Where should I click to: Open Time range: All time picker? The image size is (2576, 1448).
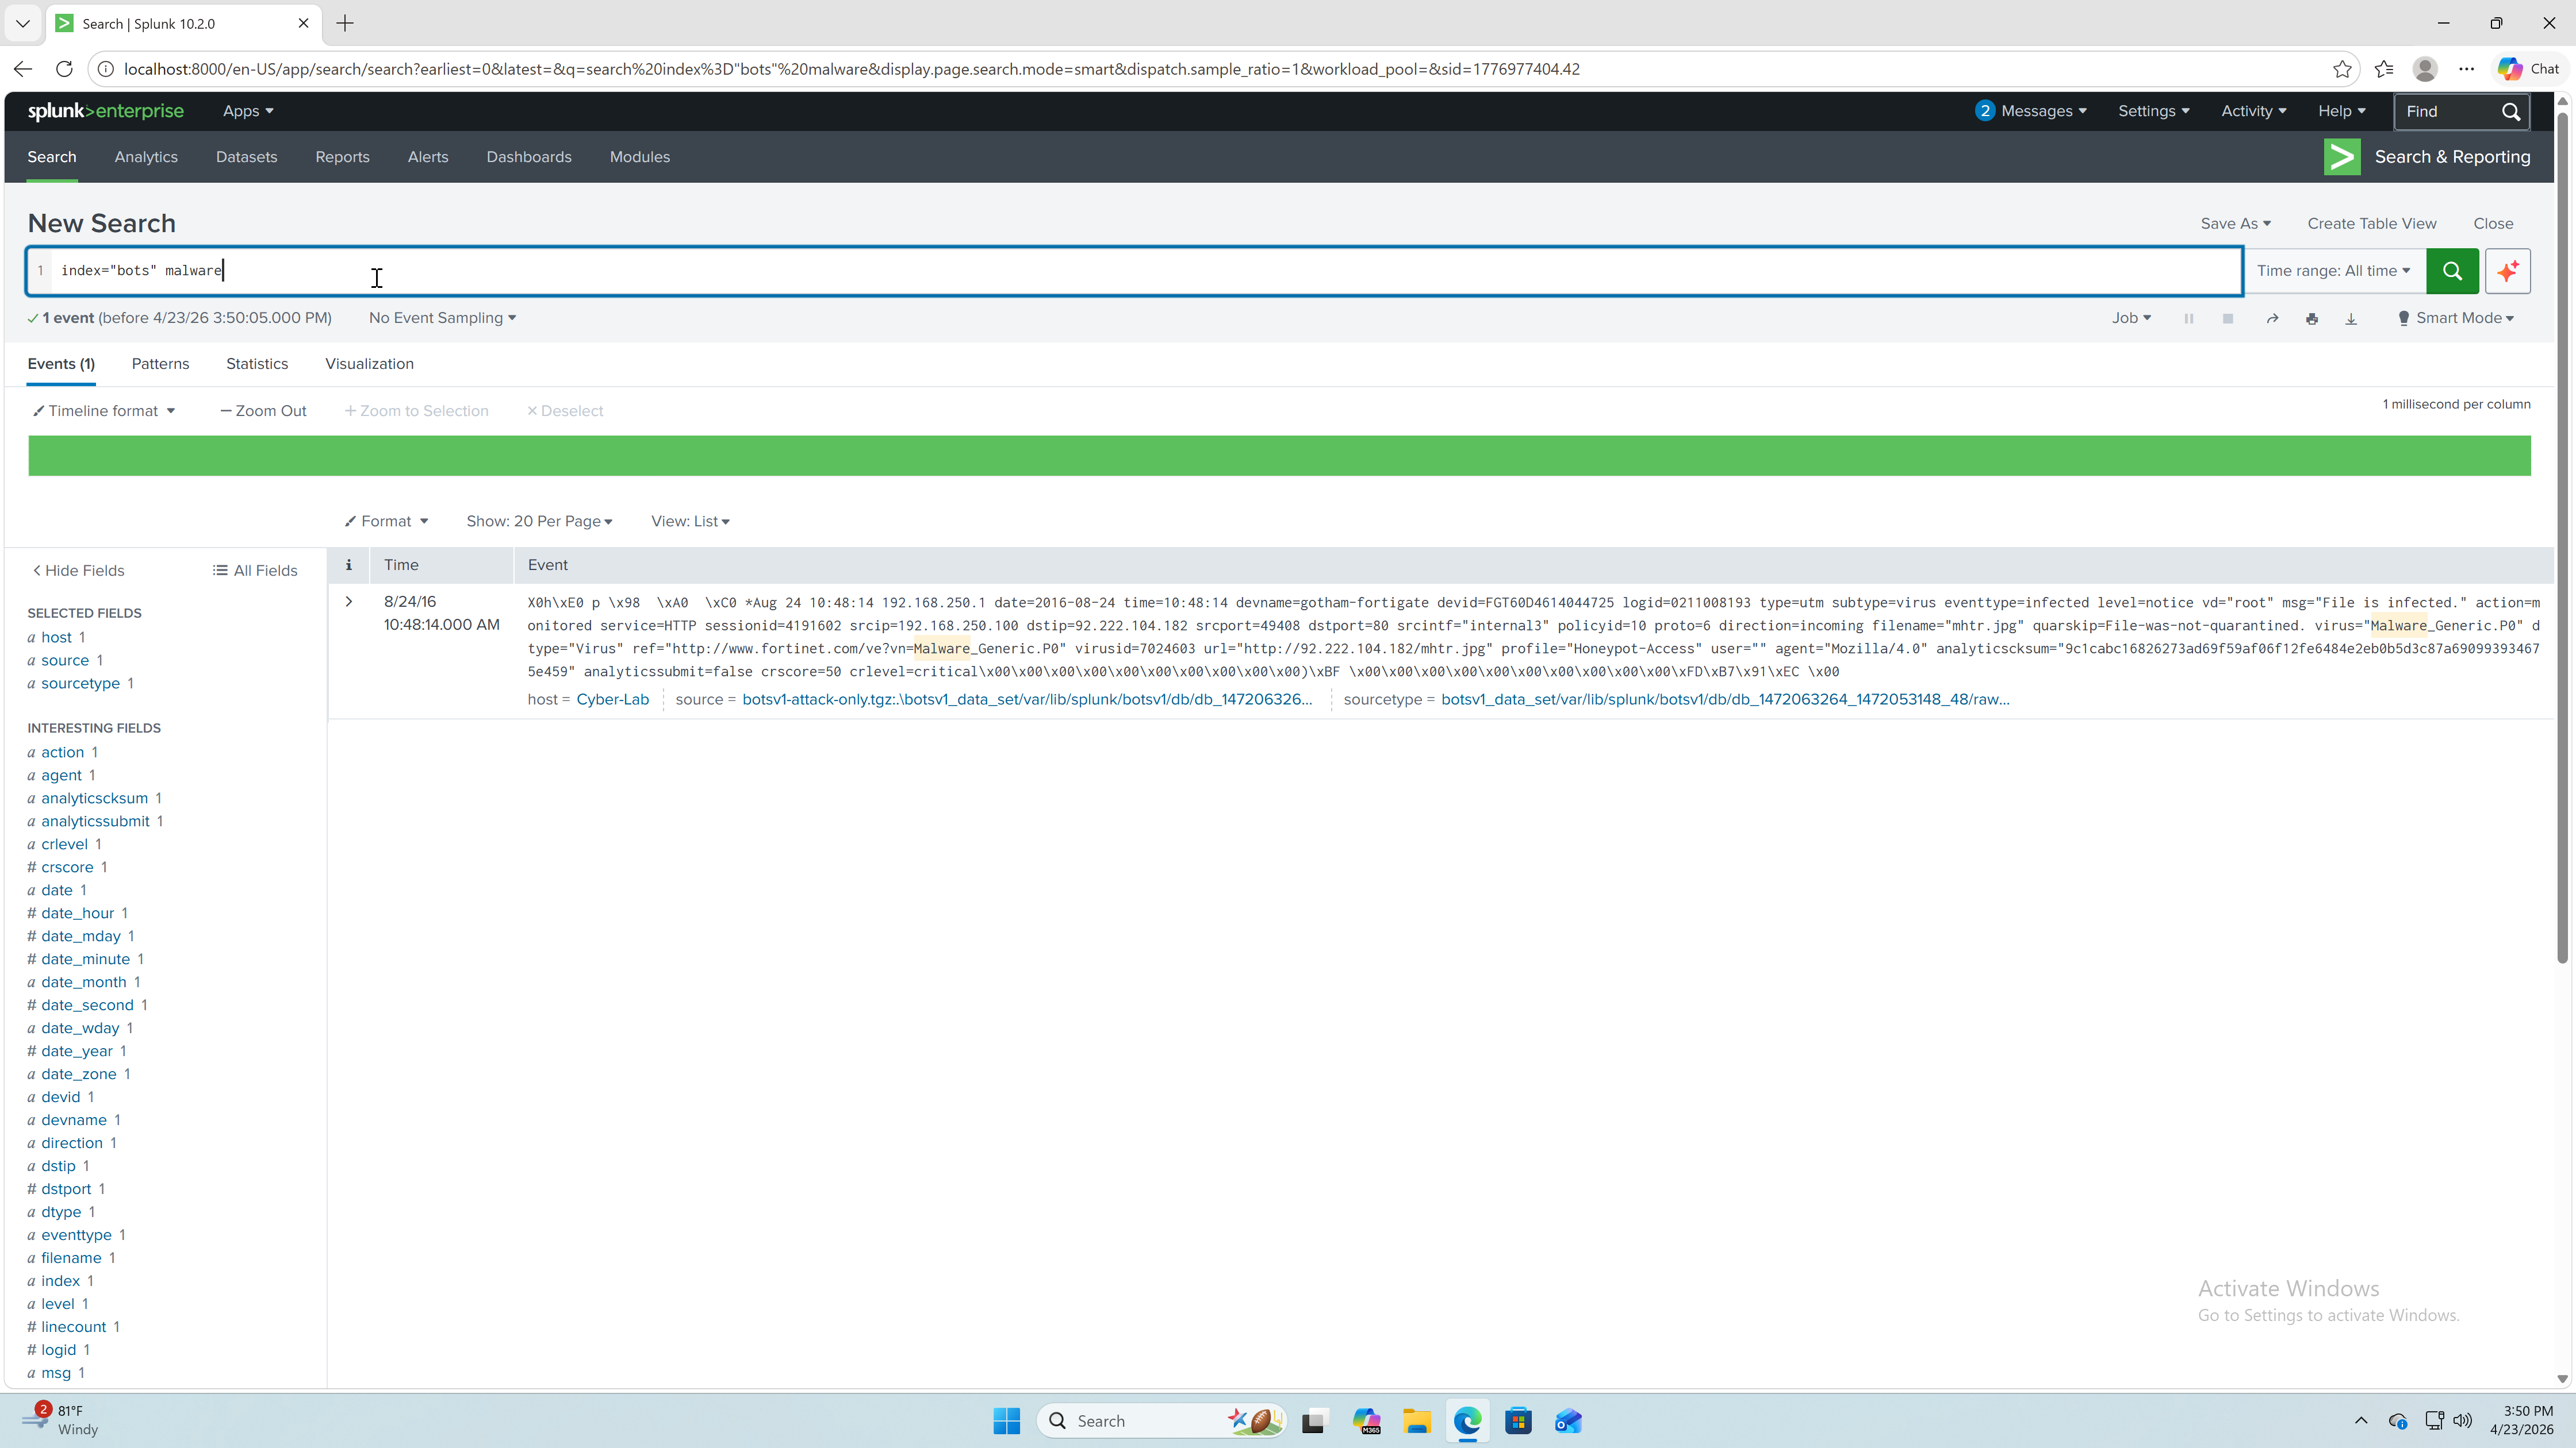[2333, 271]
